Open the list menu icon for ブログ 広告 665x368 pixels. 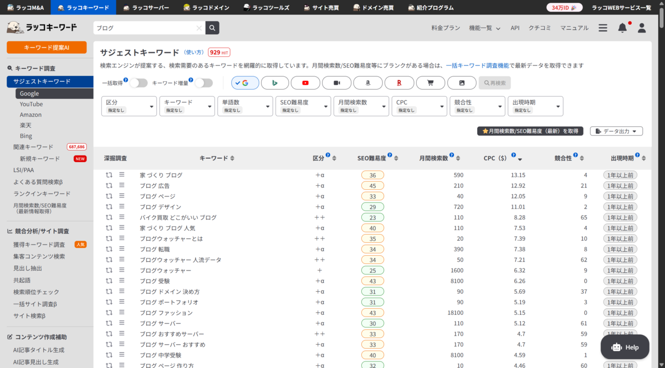[122, 185]
